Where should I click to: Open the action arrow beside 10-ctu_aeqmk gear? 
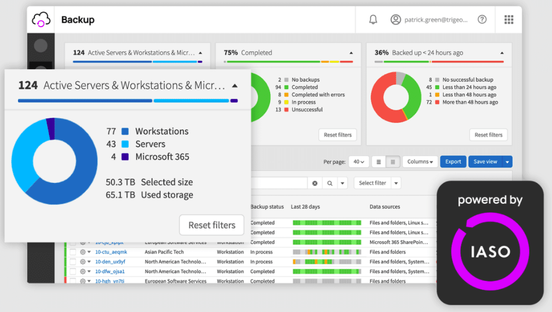89,252
